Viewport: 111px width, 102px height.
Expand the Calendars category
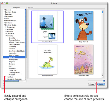(4, 14)
